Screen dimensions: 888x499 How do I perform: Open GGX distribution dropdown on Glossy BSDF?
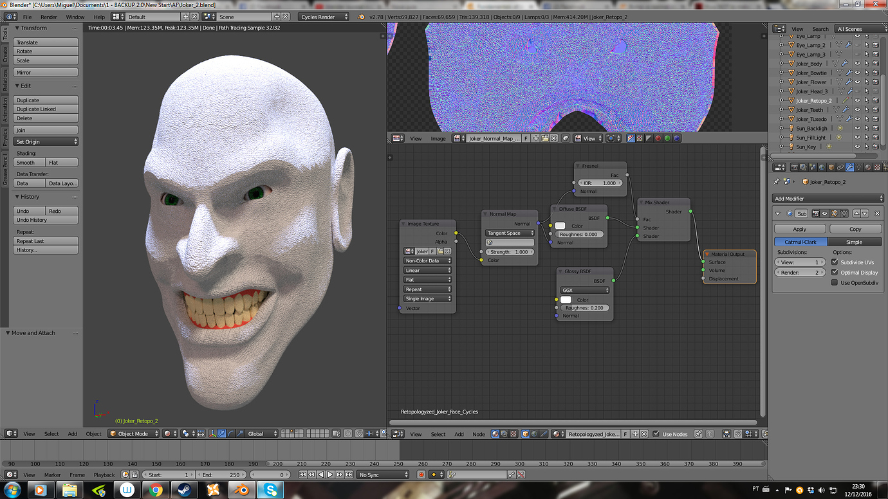click(x=585, y=290)
